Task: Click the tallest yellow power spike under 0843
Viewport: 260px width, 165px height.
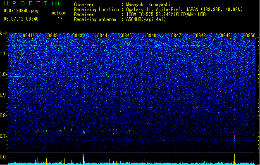Action: pos(83,158)
